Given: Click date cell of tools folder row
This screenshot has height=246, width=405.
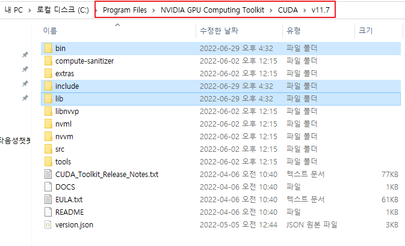Looking at the screenshot, I should [x=238, y=162].
